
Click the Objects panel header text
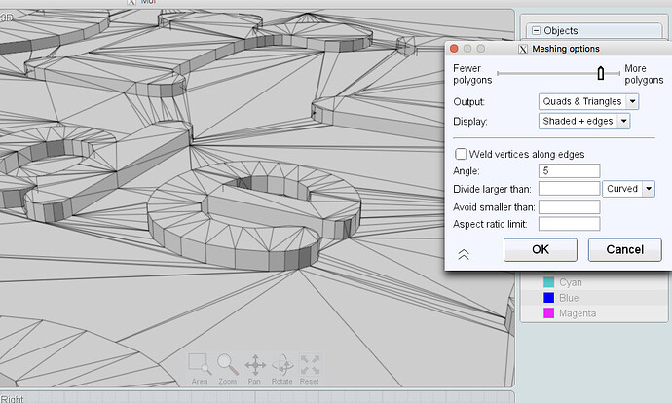(561, 31)
